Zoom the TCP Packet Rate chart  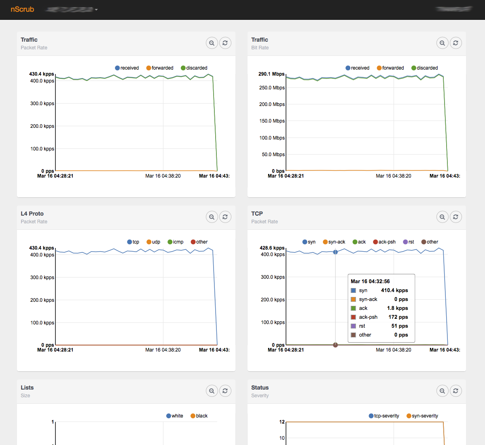[442, 217]
